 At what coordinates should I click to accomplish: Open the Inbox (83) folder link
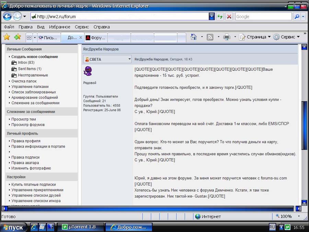click(26, 63)
